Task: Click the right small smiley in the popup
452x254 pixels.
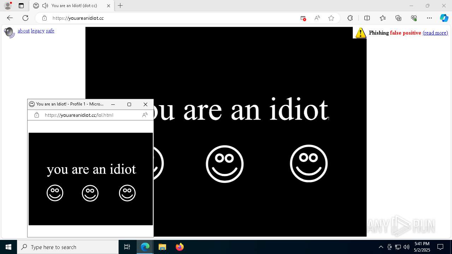Action: (x=127, y=193)
